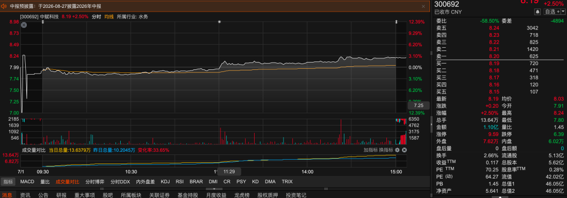Screen dimensions: 567x198
Task: Click 换指标 to change indicator
Action: (x=386, y=150)
